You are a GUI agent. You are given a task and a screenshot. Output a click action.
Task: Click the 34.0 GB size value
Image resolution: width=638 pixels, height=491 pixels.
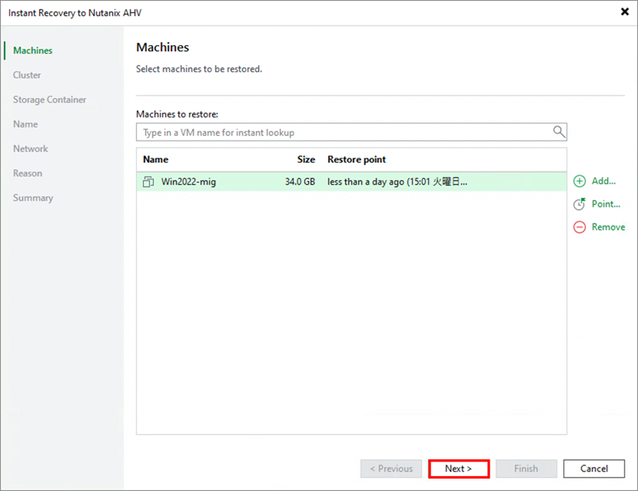(x=300, y=182)
